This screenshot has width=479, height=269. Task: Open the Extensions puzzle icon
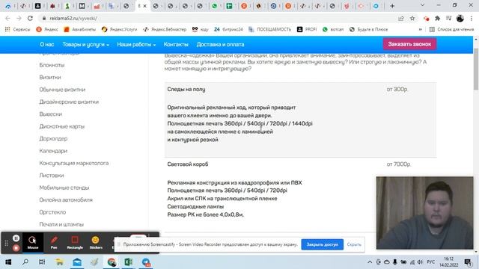[x=437, y=19]
